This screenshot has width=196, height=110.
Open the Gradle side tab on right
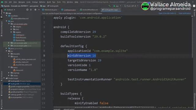[x=194, y=13]
